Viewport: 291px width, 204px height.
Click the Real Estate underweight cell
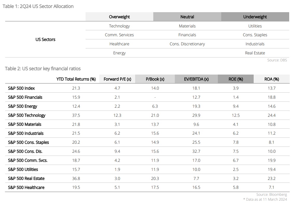coord(255,53)
